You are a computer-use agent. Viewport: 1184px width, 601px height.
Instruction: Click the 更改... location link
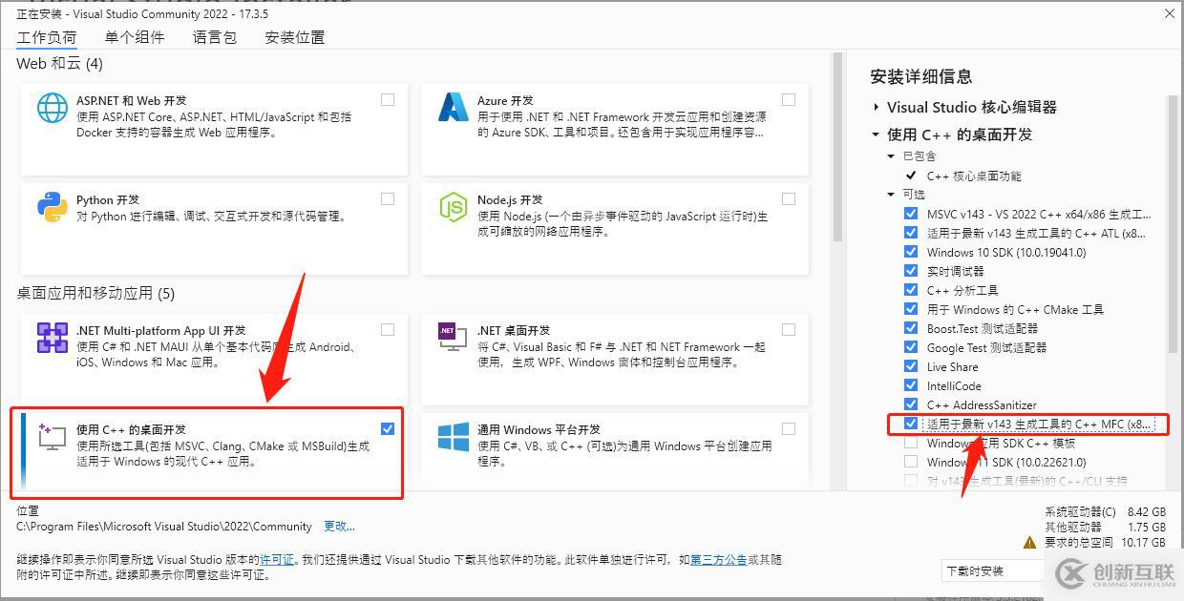click(339, 526)
